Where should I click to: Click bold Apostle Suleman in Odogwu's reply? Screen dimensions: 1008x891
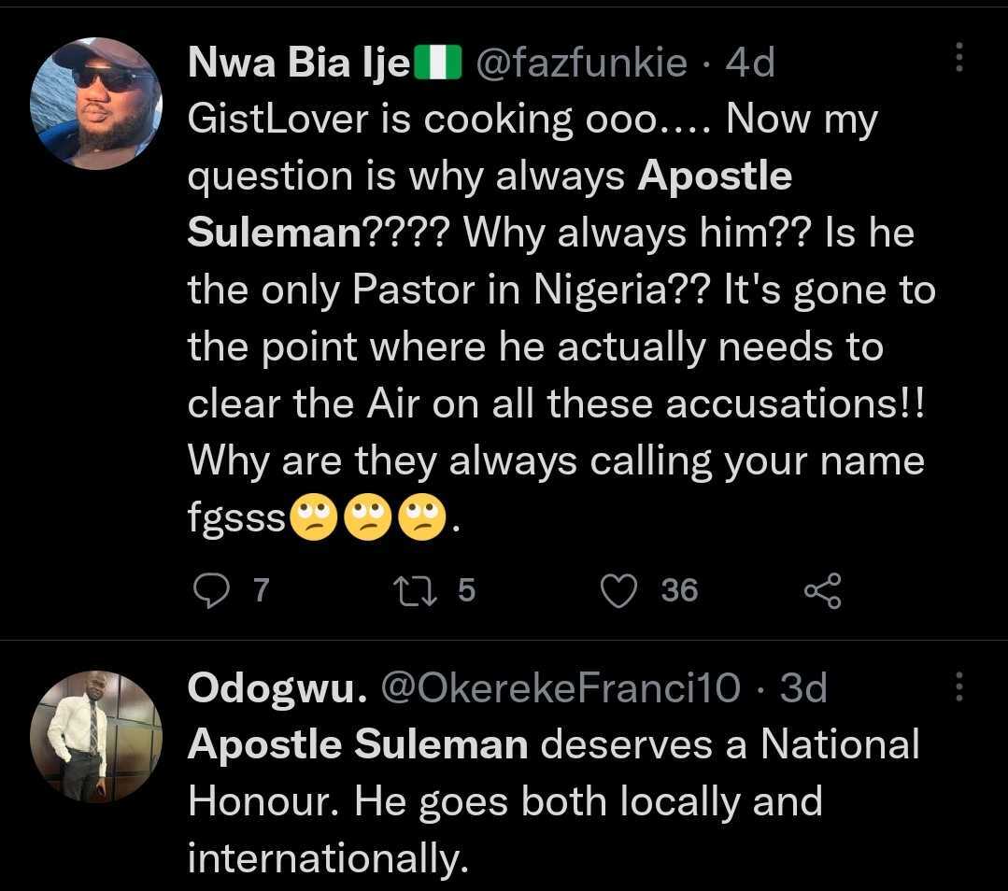(x=358, y=745)
